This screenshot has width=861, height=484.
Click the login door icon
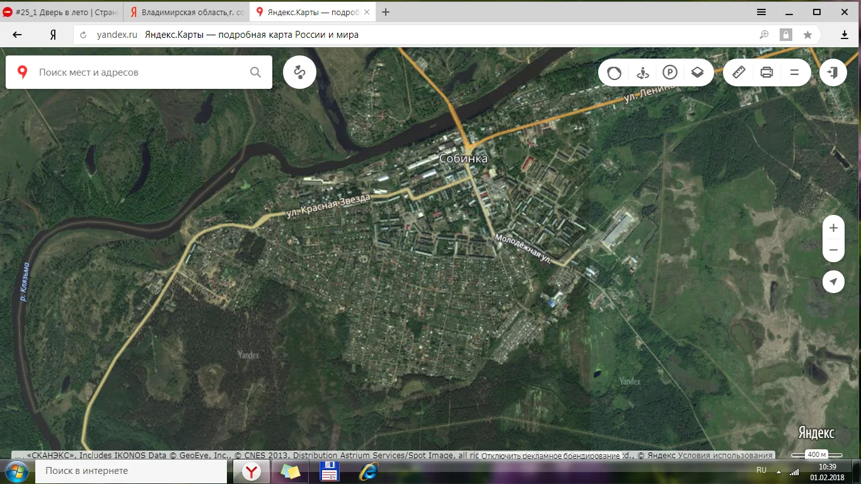click(833, 72)
